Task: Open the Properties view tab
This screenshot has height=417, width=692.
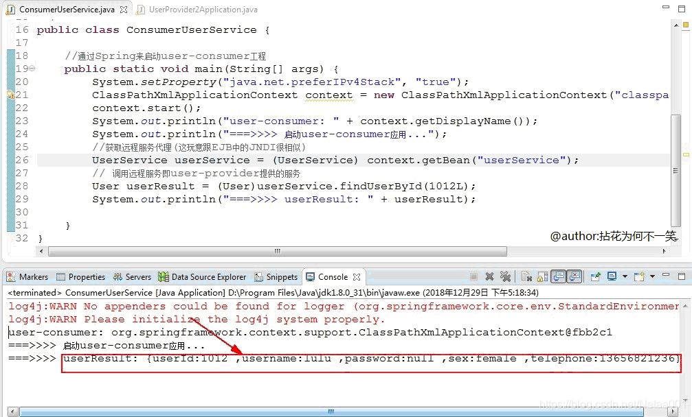Action: 81,277
